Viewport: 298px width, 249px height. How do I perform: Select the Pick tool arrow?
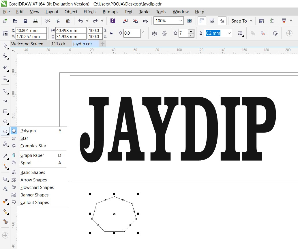[5, 46]
